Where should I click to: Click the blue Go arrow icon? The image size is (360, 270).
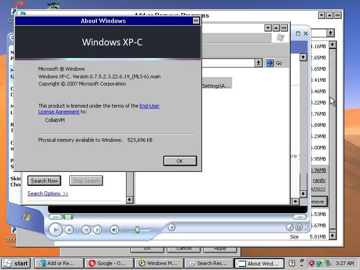pyautogui.click(x=270, y=63)
